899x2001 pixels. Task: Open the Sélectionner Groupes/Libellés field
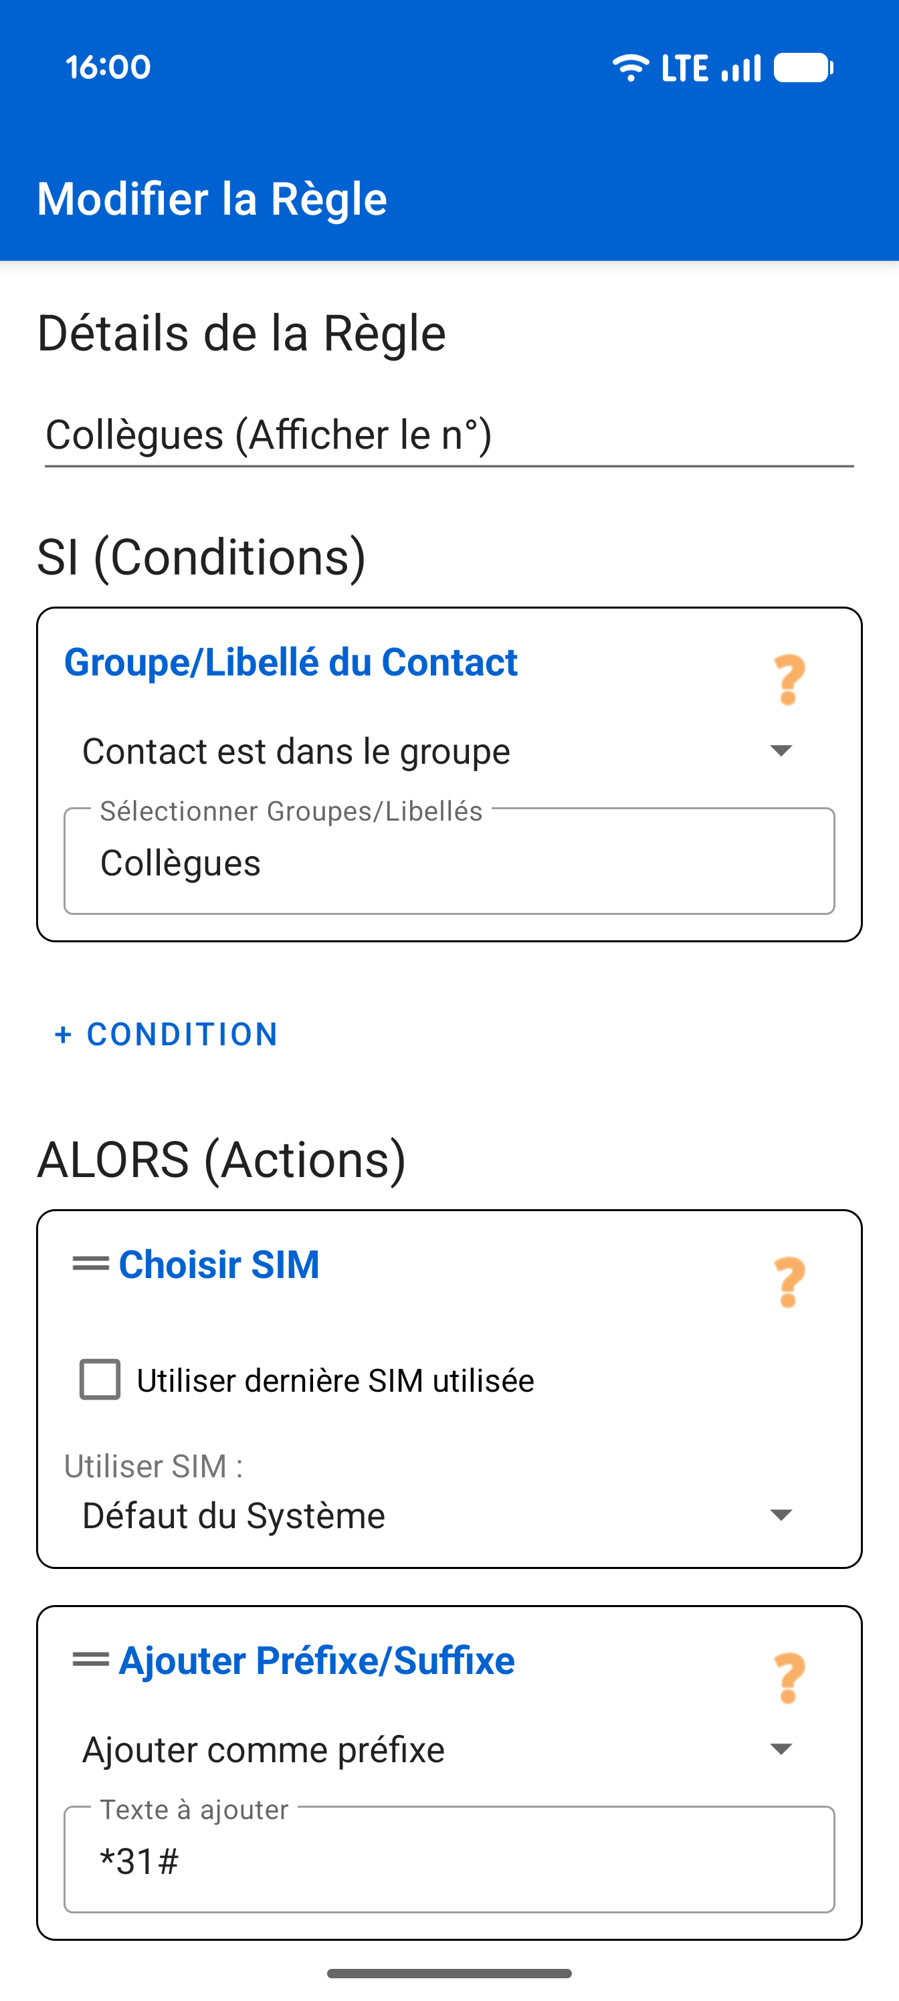click(x=449, y=863)
